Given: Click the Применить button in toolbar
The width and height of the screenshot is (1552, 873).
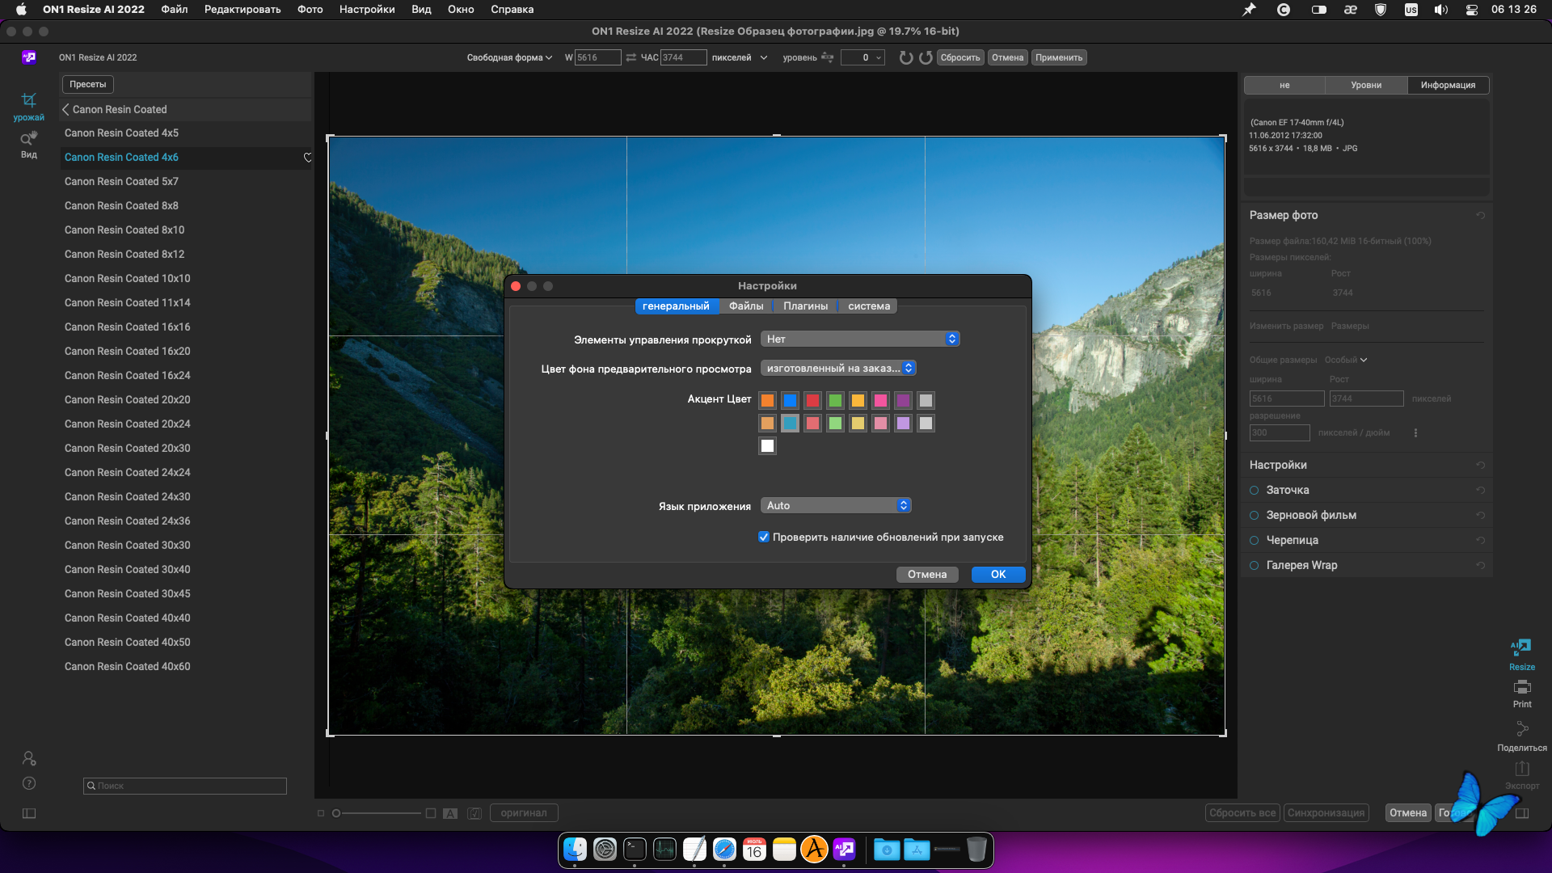Looking at the screenshot, I should tap(1058, 57).
